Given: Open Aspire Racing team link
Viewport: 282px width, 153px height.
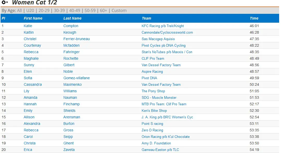Looking at the screenshot, I should pyautogui.click(x=152, y=71).
